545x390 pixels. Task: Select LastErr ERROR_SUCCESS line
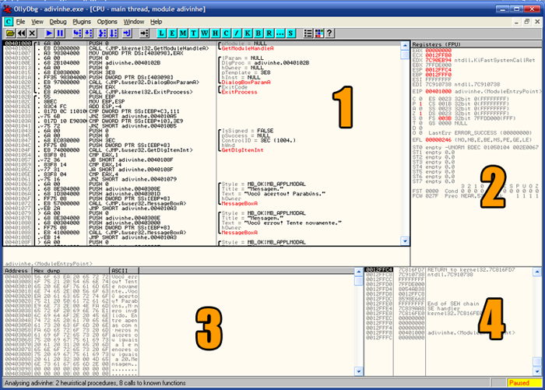tap(480, 133)
